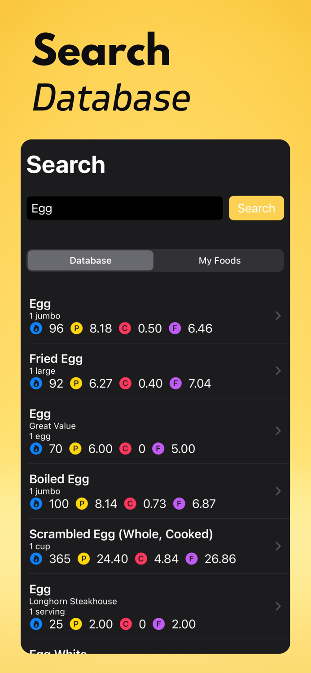Open details for the jumbo Egg entry
This screenshot has height=673, width=311.
point(278,316)
